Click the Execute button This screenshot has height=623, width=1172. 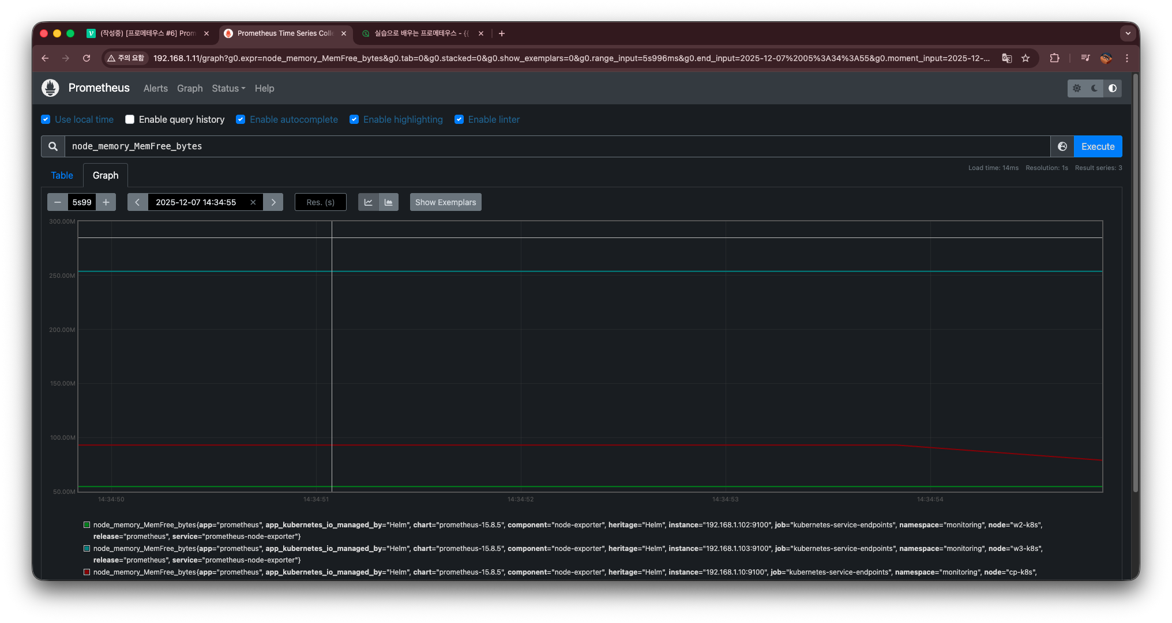[1098, 146]
